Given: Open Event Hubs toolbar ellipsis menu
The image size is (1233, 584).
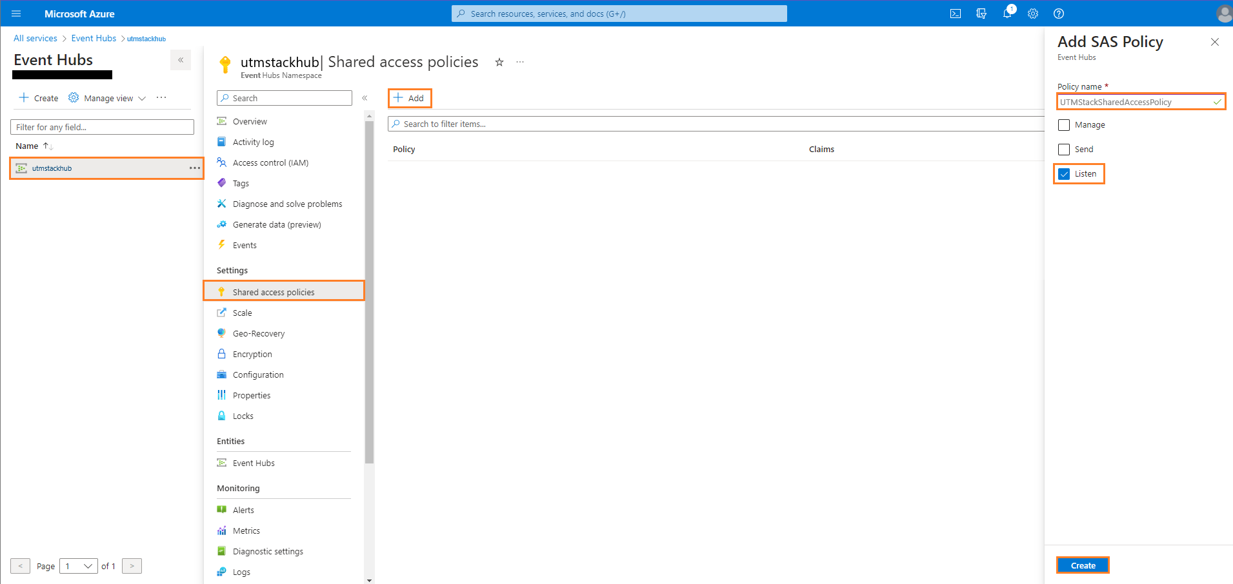Looking at the screenshot, I should [161, 98].
